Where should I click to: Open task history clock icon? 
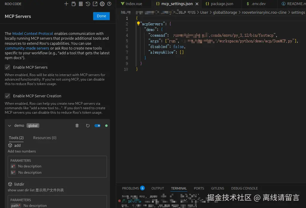tap(88, 4)
